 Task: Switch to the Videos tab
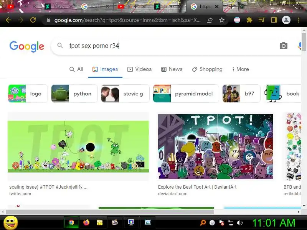click(x=139, y=69)
